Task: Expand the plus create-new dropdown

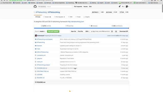Action: (x=123, y=6)
